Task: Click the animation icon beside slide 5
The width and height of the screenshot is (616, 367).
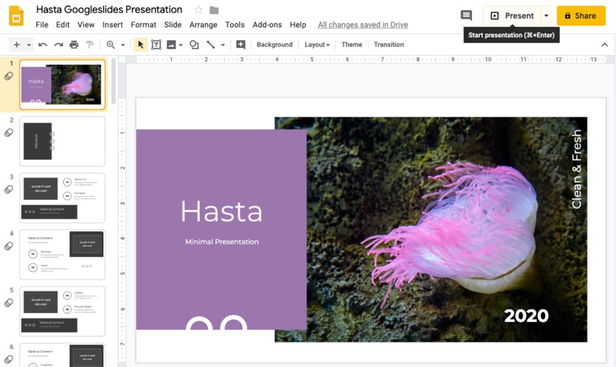Action: 9,303
